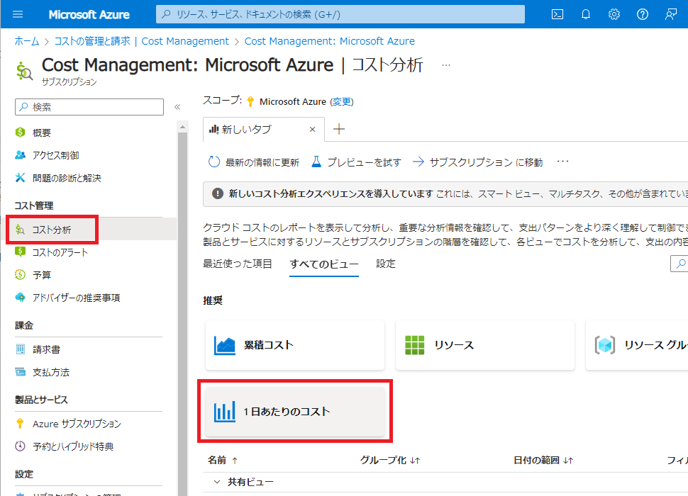The height and width of the screenshot is (496, 688).
Task: Click the 予算 icon in sidebar
Action: [20, 275]
